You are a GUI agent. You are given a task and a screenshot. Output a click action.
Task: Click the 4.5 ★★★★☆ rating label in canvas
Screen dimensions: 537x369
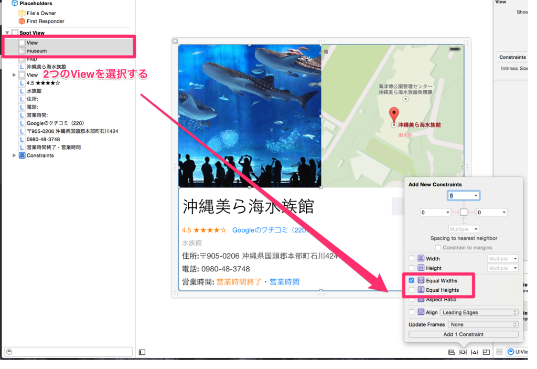pyautogui.click(x=204, y=230)
